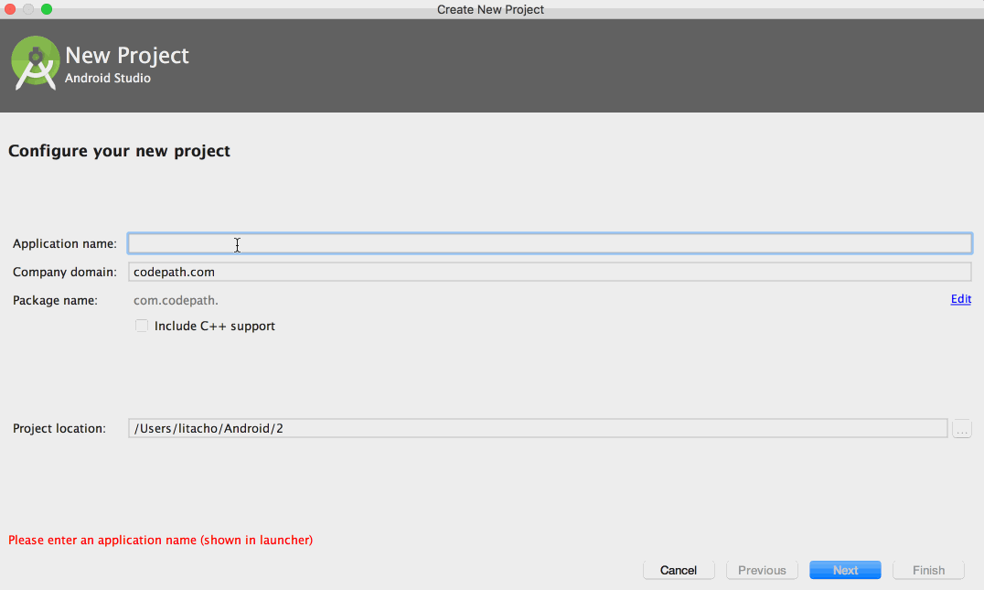Screen dimensions: 984x590
Task: Click the Project location path field
Action: pos(538,428)
